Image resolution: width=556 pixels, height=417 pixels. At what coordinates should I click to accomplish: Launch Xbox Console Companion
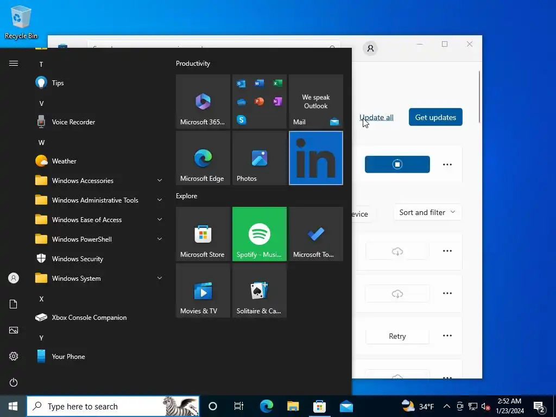[x=99, y=317]
